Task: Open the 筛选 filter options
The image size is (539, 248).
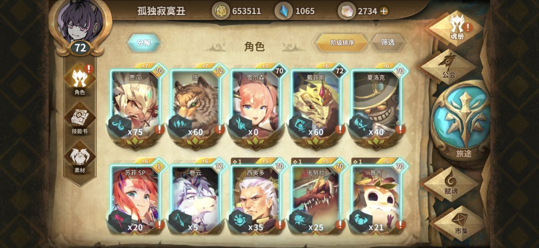Action: pos(388,42)
